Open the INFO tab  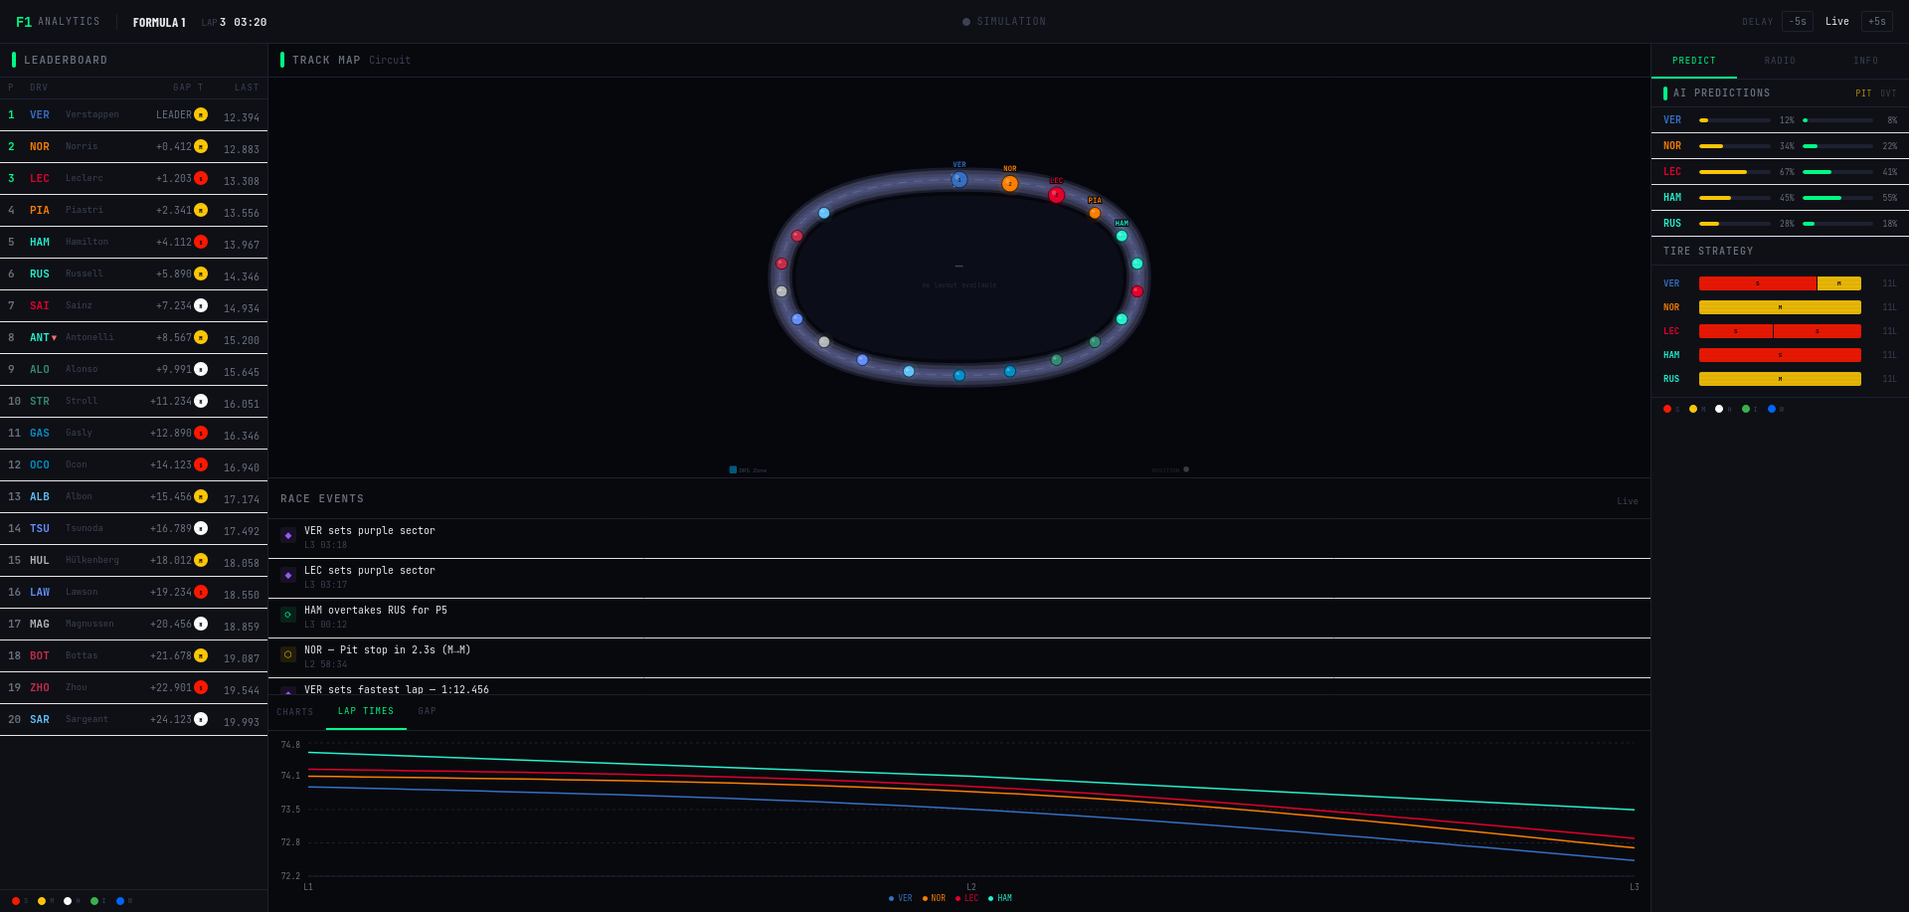pos(1866,61)
